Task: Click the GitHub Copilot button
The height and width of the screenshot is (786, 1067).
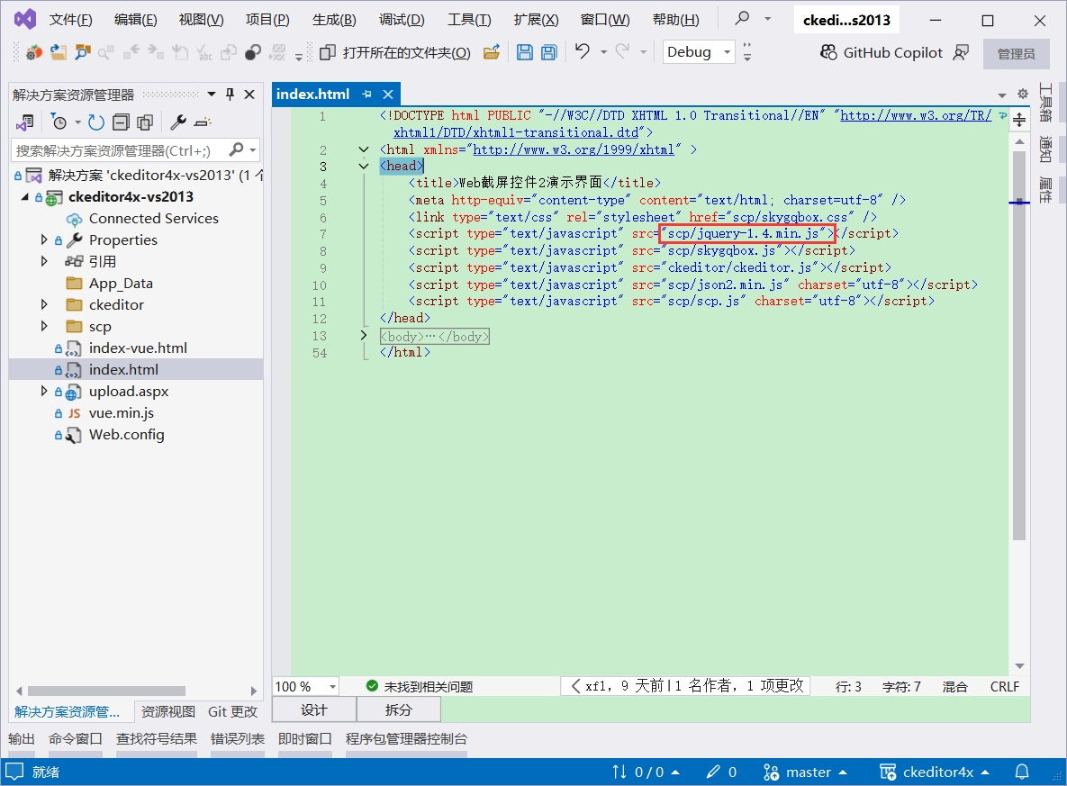Action: point(881,53)
